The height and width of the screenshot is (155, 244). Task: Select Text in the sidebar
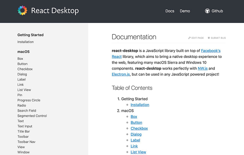coord(20,121)
